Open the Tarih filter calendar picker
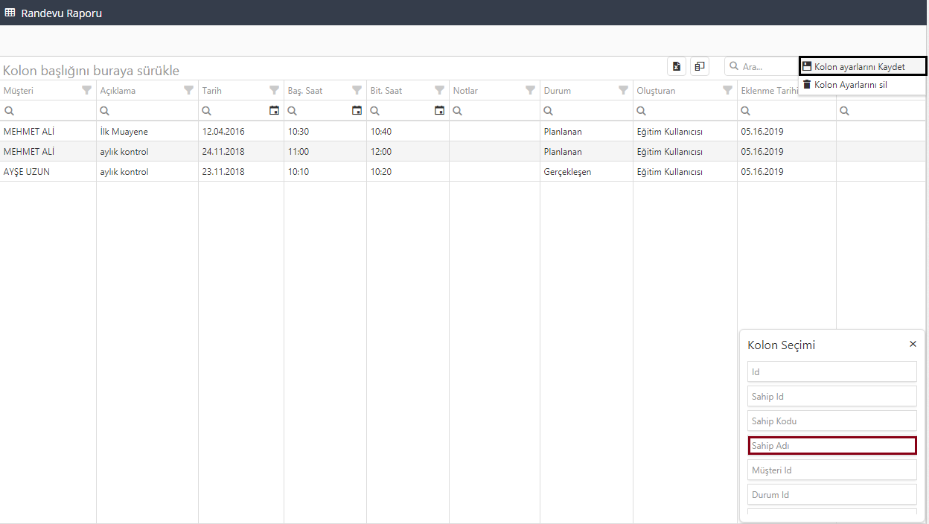 click(275, 111)
